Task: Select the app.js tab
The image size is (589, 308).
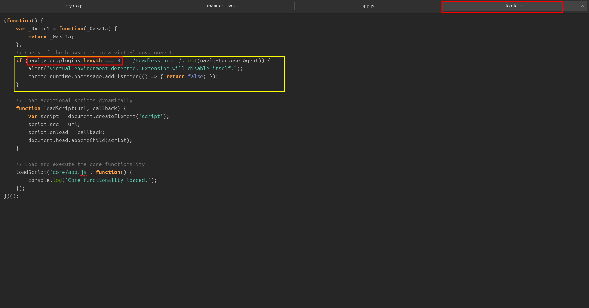Action: point(367,6)
